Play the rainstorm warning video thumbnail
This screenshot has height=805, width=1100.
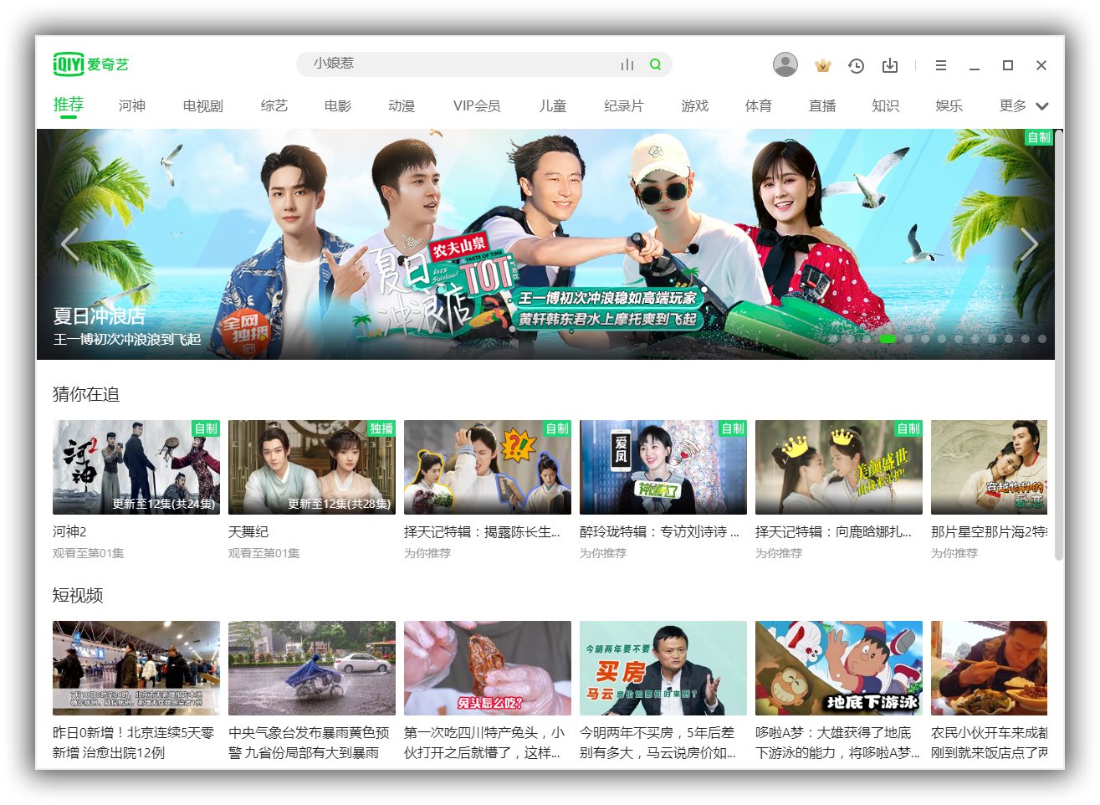pyautogui.click(x=312, y=668)
